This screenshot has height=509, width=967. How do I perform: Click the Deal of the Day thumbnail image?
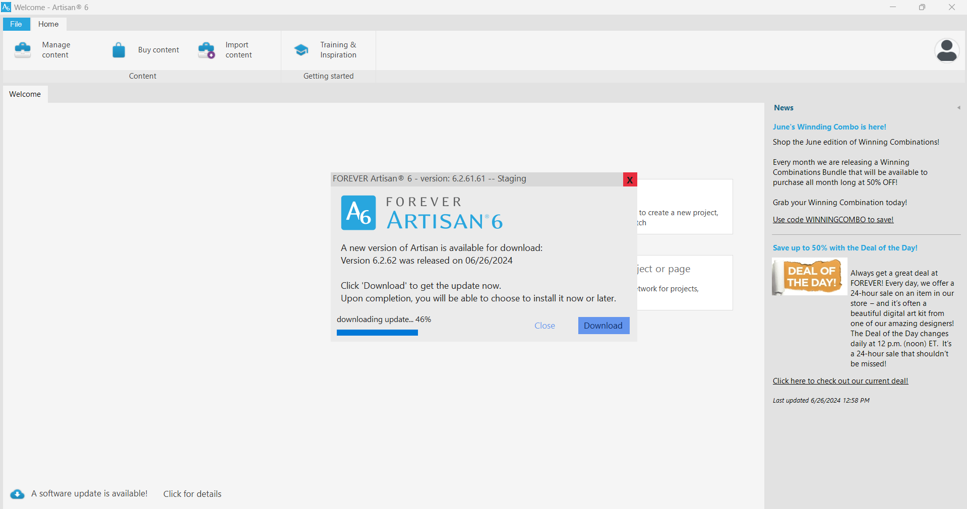pos(810,277)
